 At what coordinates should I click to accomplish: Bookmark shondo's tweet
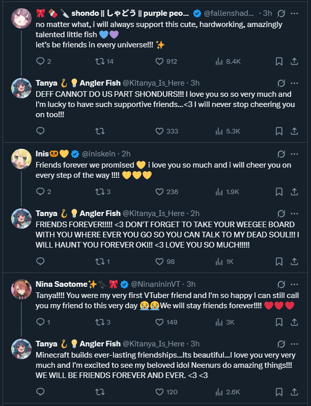coord(279,61)
